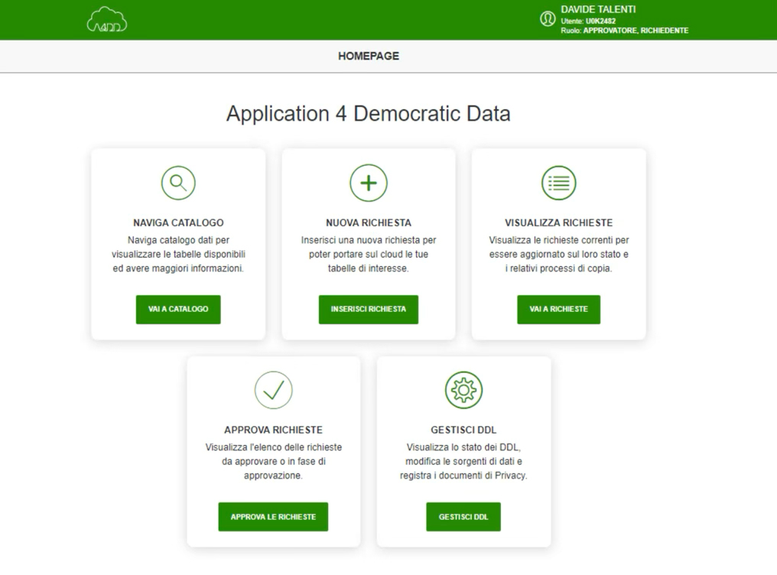Click the A4DD cloud logo

pos(106,19)
